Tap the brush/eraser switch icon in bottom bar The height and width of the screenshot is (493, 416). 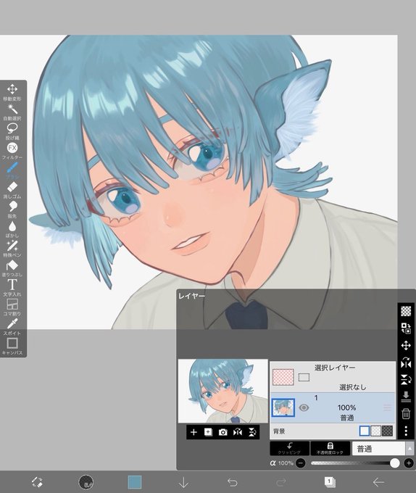tap(38, 481)
